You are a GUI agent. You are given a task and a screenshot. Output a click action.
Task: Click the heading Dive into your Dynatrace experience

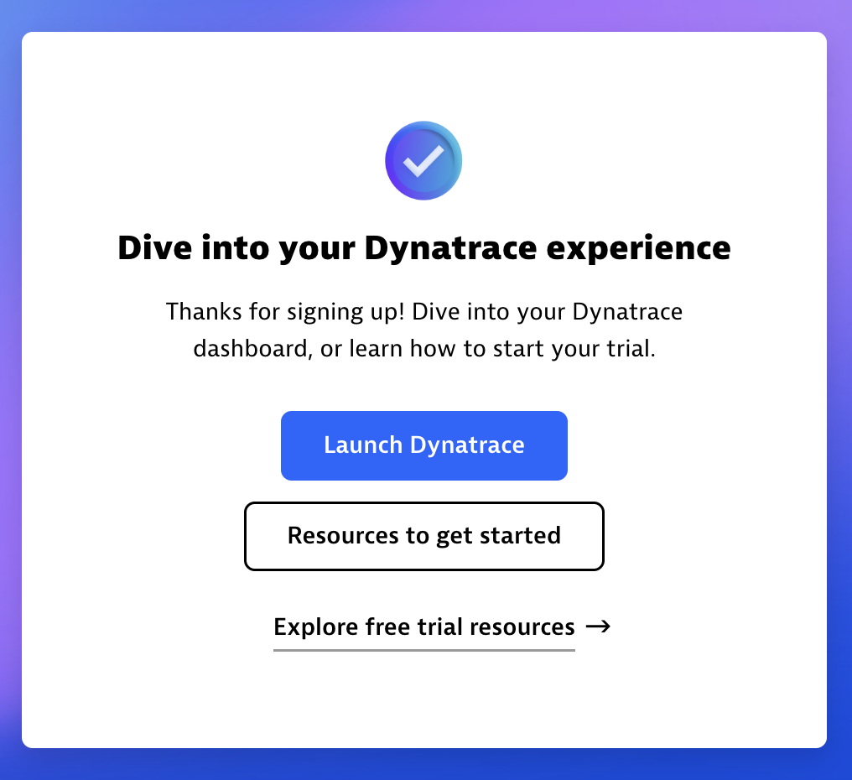pos(423,248)
